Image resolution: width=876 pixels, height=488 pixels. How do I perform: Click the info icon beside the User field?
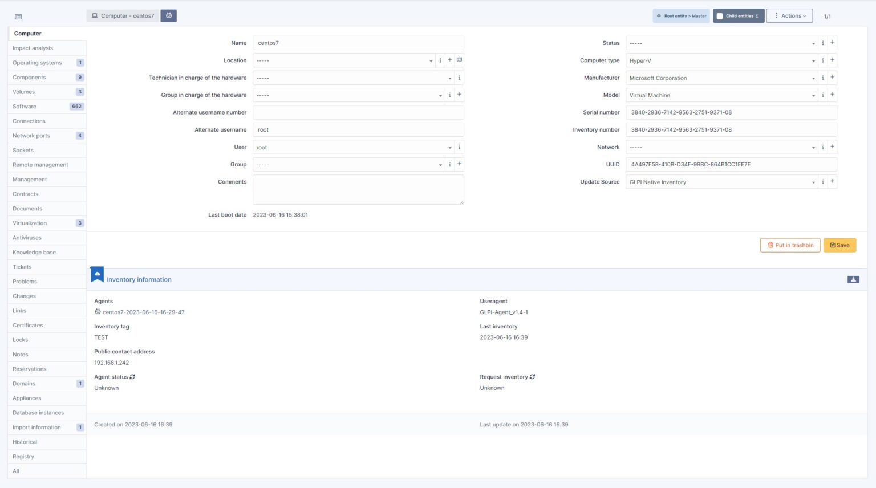459,147
